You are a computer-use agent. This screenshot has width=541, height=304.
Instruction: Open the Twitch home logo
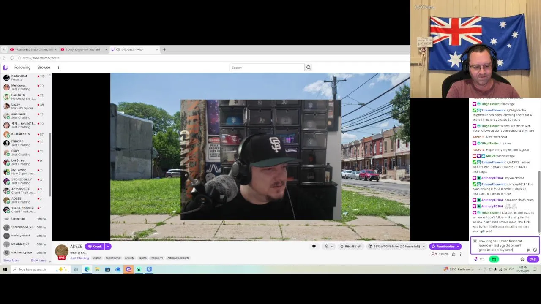pyautogui.click(x=6, y=68)
